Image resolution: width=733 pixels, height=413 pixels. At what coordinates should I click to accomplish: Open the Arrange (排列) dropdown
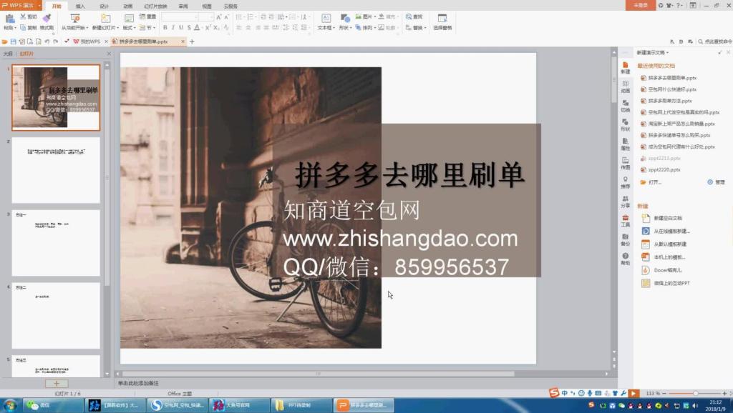click(365, 28)
